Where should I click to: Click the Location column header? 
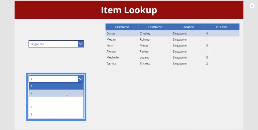click(188, 27)
